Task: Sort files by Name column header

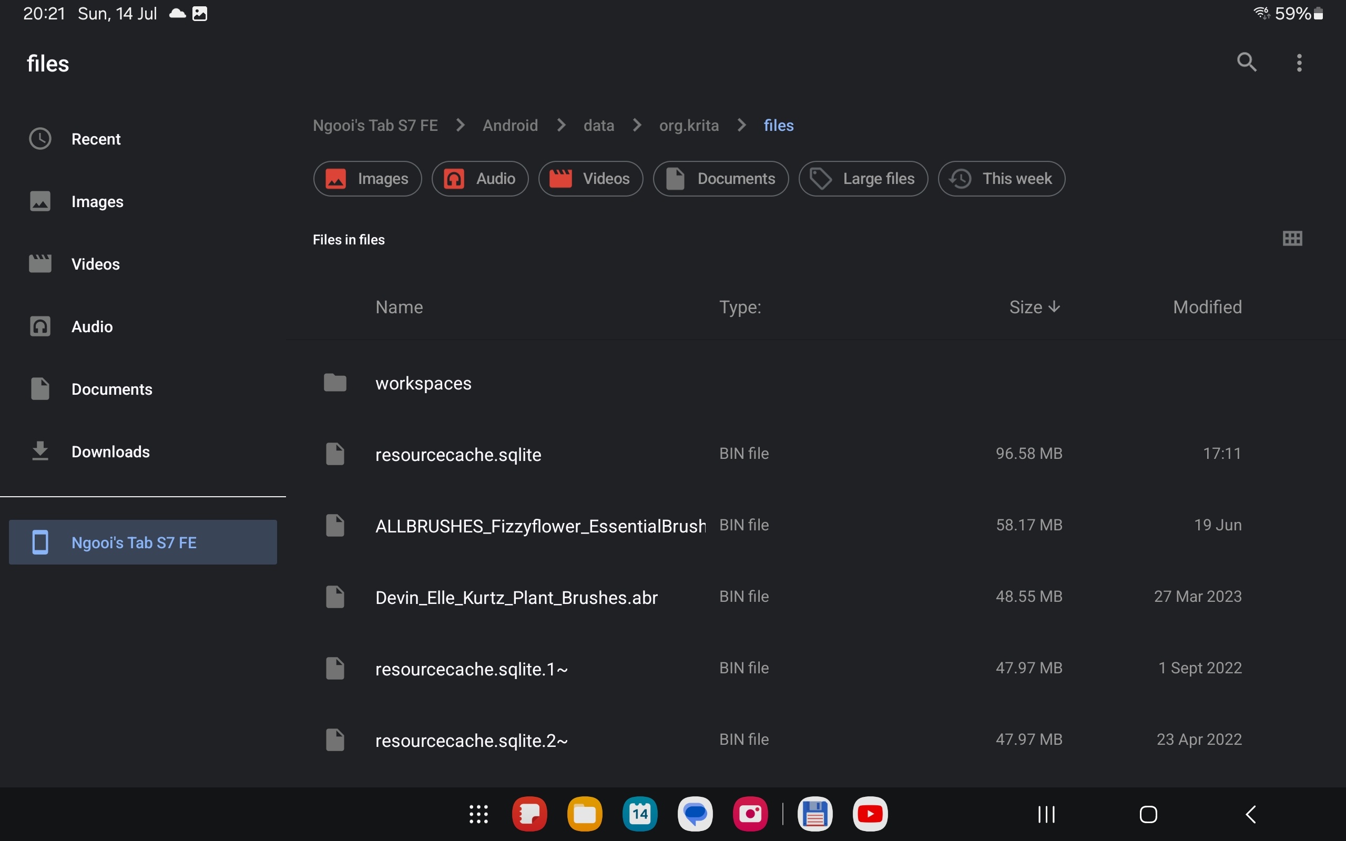Action: [x=399, y=307]
